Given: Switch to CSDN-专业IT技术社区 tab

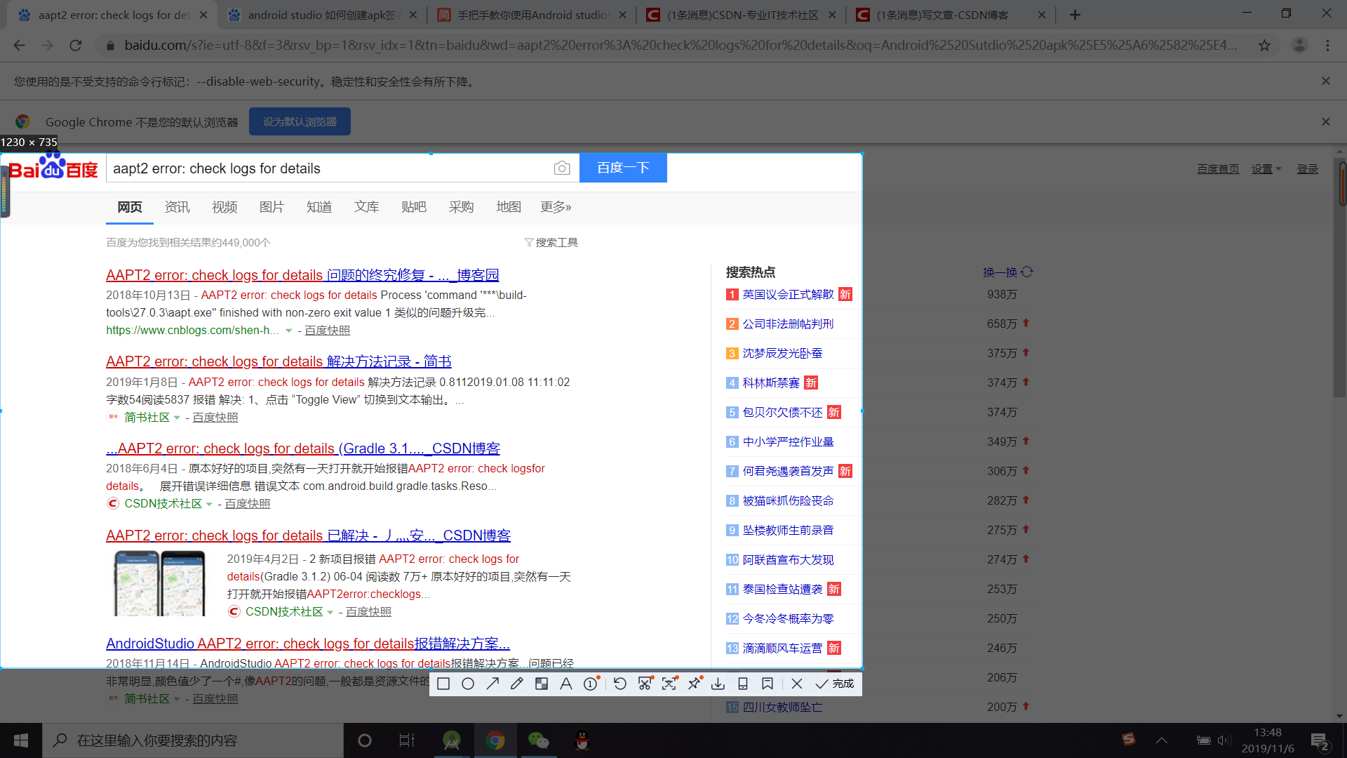Looking at the screenshot, I should click(x=741, y=15).
